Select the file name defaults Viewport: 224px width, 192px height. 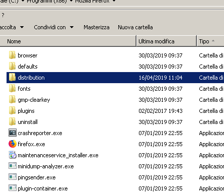point(28,67)
